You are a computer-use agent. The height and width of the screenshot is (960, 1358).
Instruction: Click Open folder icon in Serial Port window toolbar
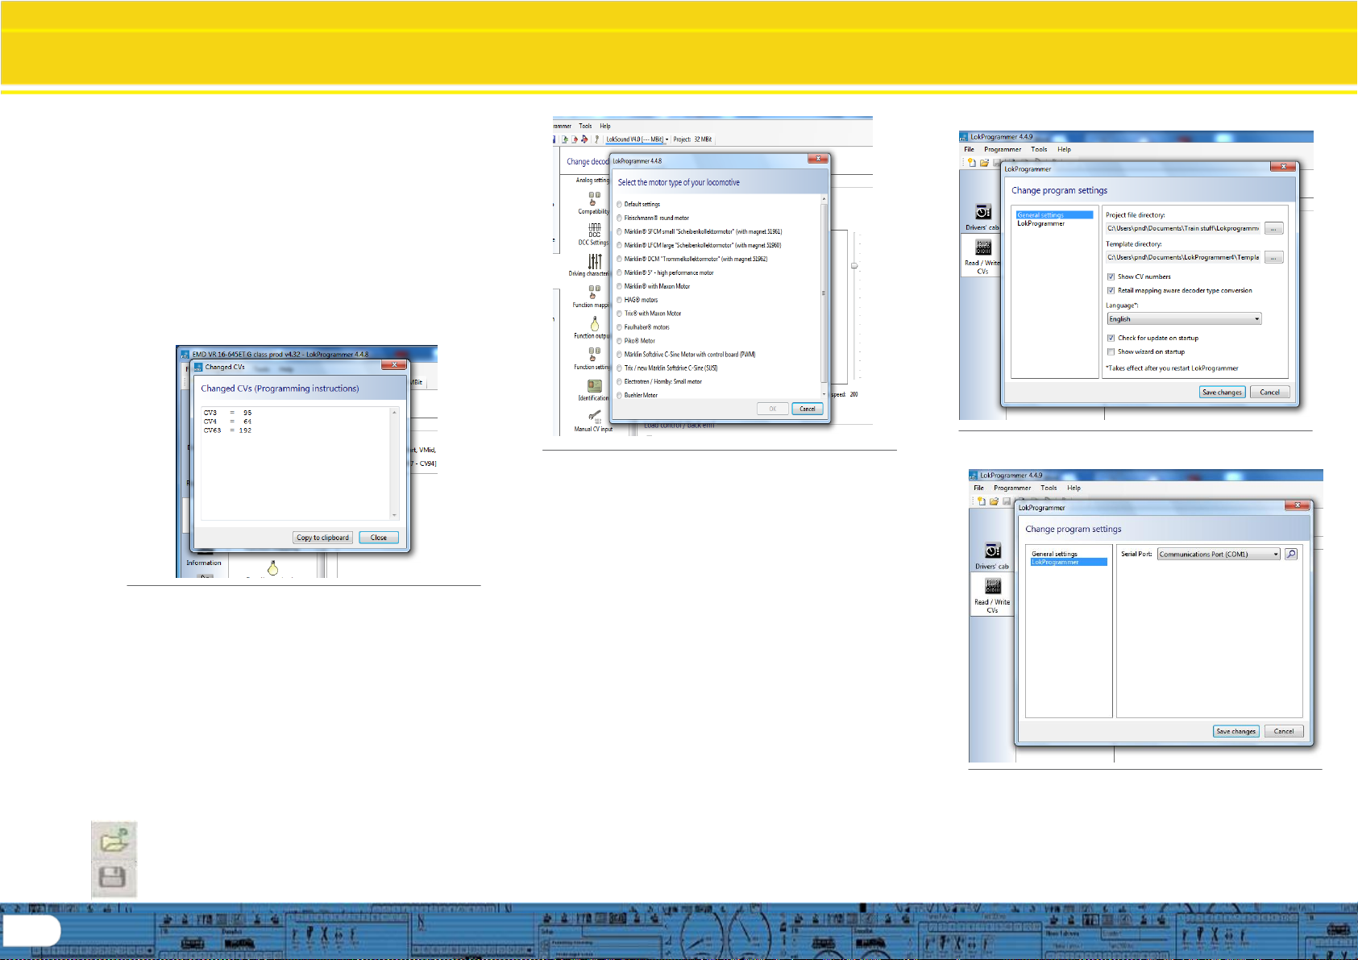(994, 501)
